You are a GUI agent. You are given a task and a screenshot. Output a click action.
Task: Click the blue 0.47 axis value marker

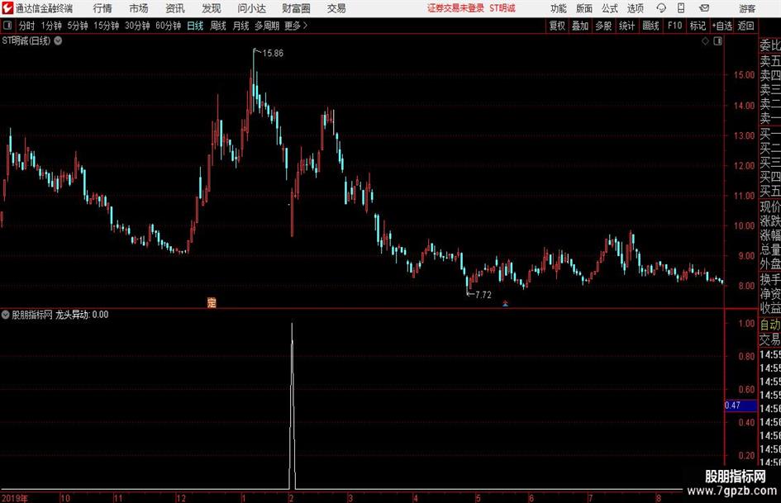[741, 406]
